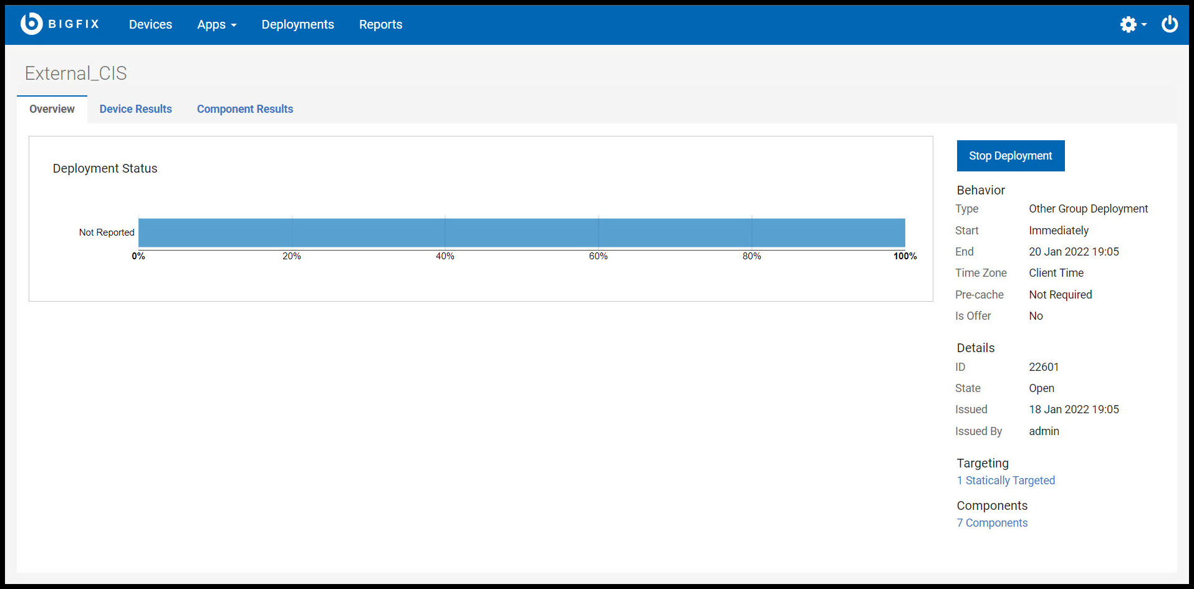Image resolution: width=1194 pixels, height=589 pixels.
Task: Click the State Open value
Action: pos(1041,388)
